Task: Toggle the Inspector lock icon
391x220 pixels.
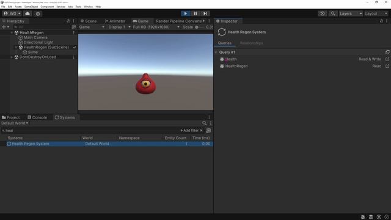Action: 381,21
